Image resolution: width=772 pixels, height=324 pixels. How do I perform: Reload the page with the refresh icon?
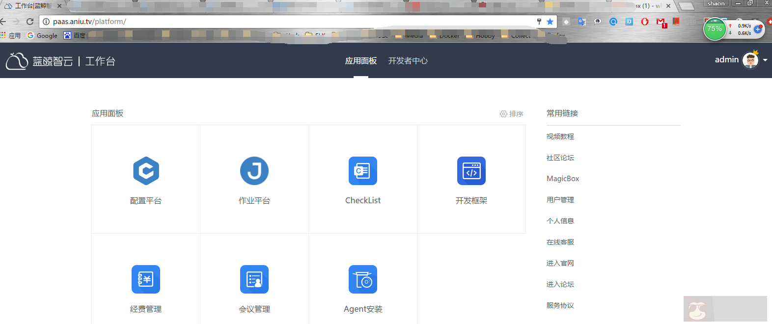(30, 22)
